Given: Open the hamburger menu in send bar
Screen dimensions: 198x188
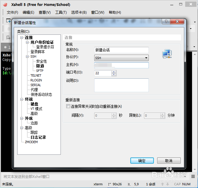Looking at the screenshot, I should click(193, 176).
